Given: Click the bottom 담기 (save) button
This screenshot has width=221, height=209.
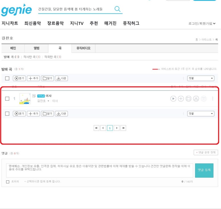Looking at the screenshot, I should click(x=47, y=114).
